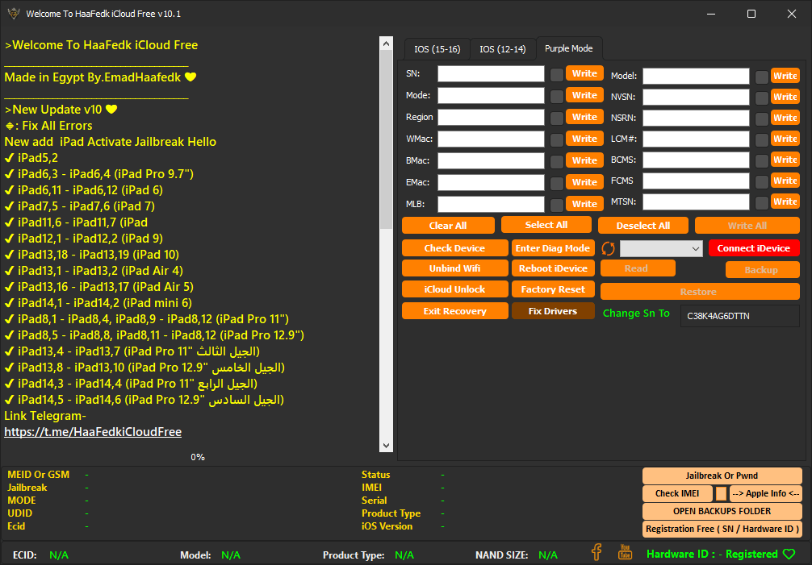Click the Change Sn To text field
The height and width of the screenshot is (565, 812).
739,316
